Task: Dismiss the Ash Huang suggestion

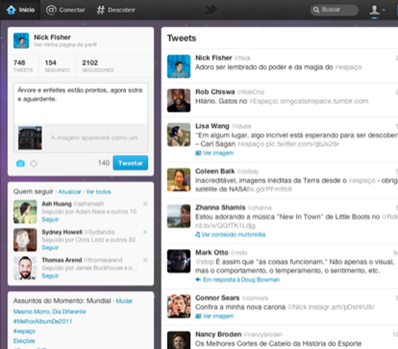Action: click(x=145, y=204)
